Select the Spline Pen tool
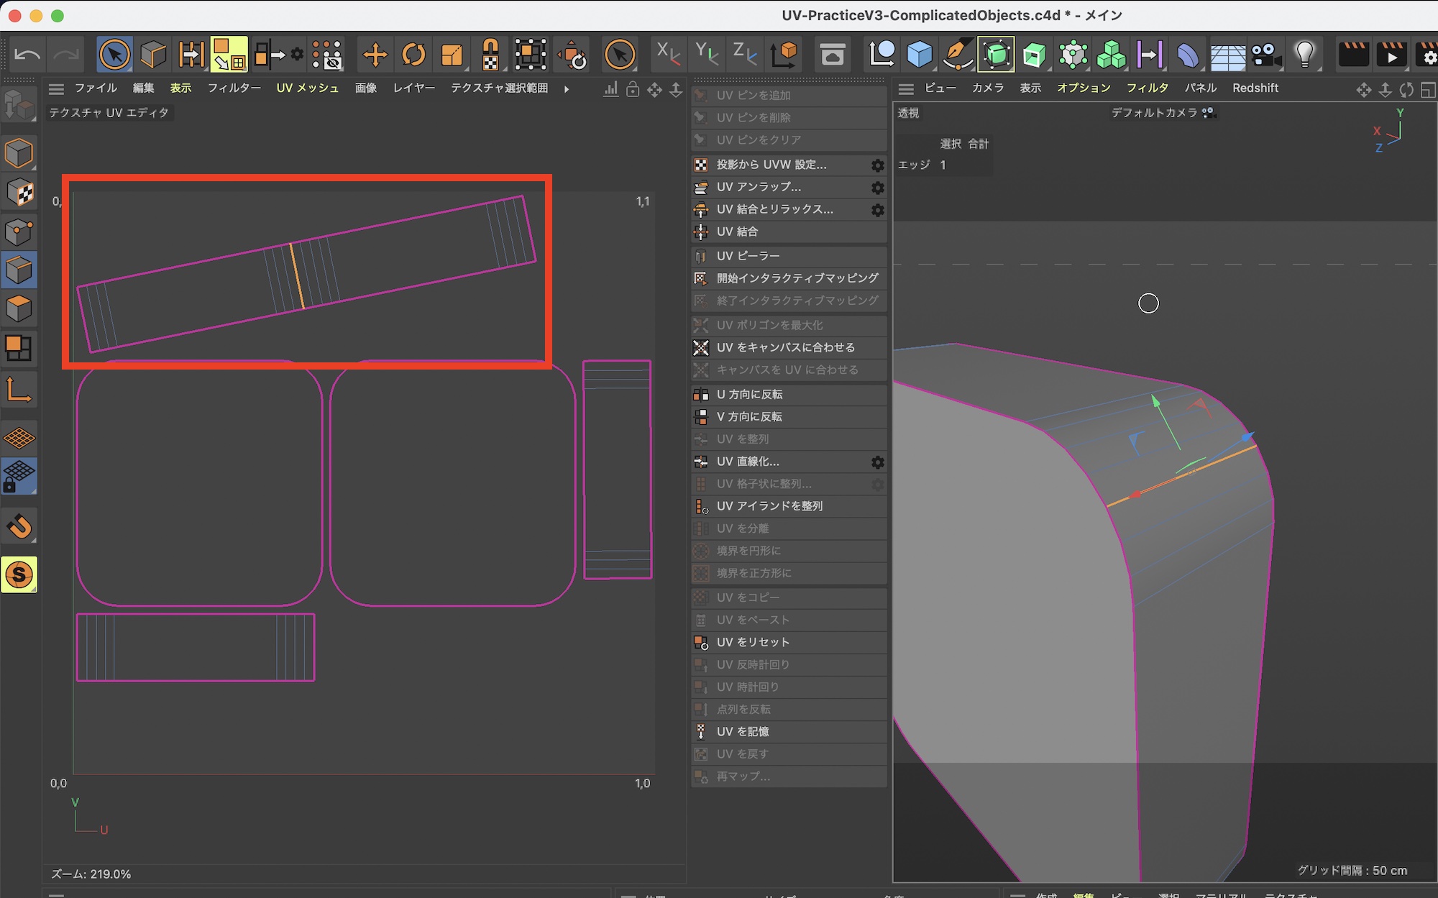1438x898 pixels. tap(958, 55)
